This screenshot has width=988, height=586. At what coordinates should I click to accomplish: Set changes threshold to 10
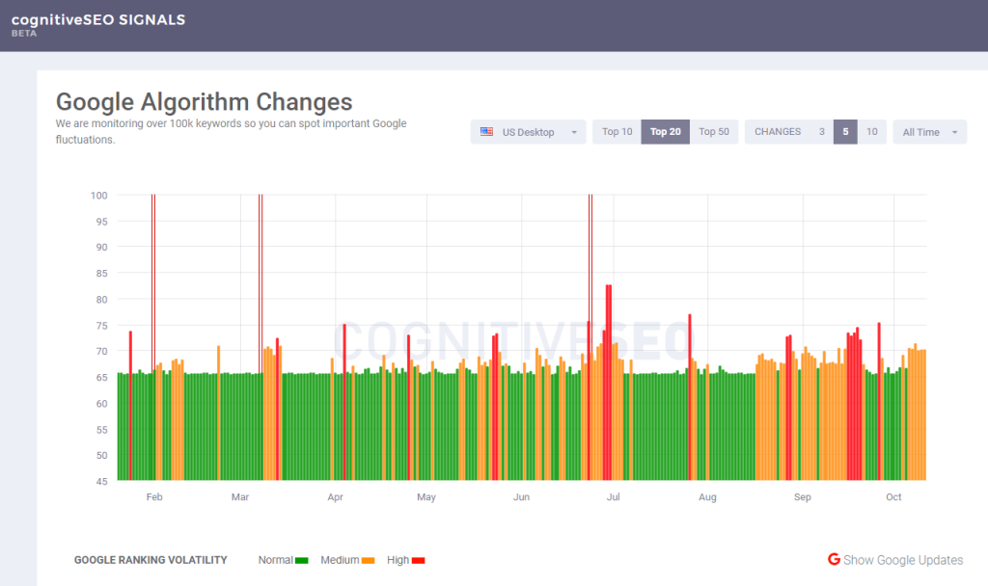click(x=872, y=132)
